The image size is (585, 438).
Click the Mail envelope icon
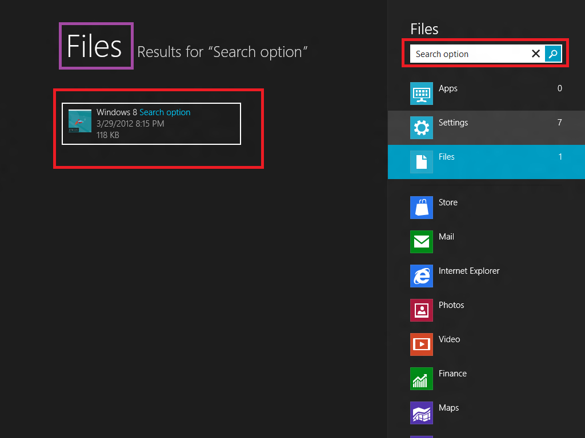pos(422,242)
